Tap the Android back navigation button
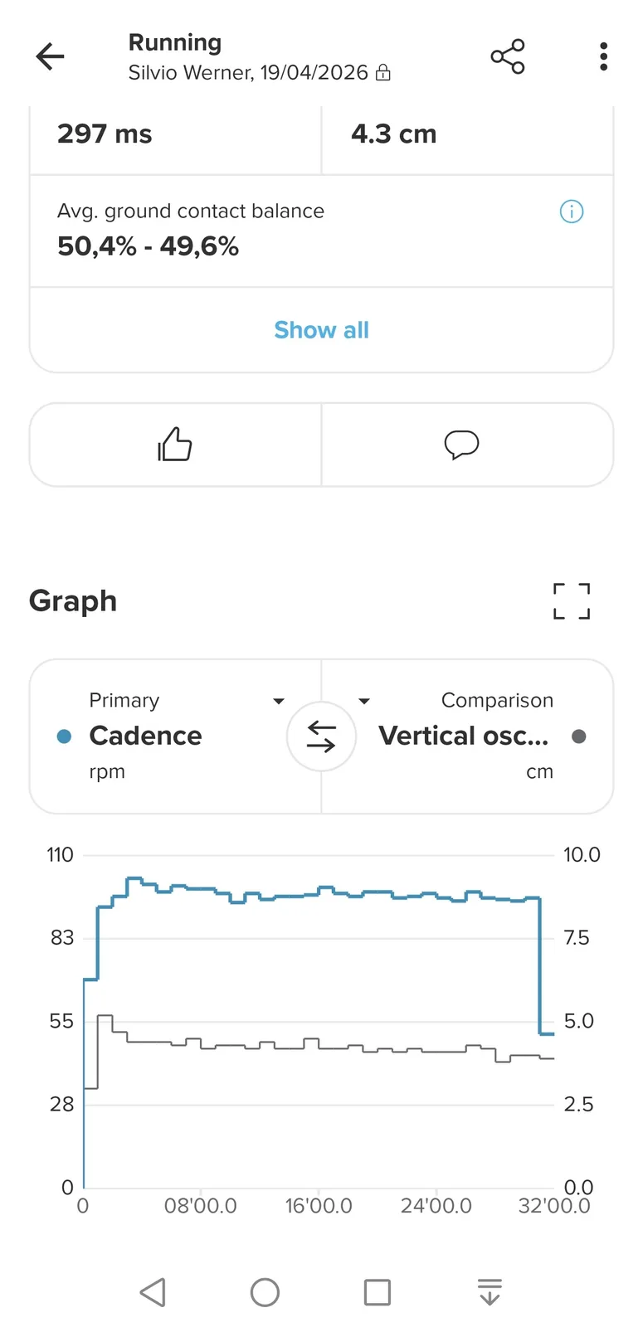The width and height of the screenshot is (643, 1327). click(153, 1292)
